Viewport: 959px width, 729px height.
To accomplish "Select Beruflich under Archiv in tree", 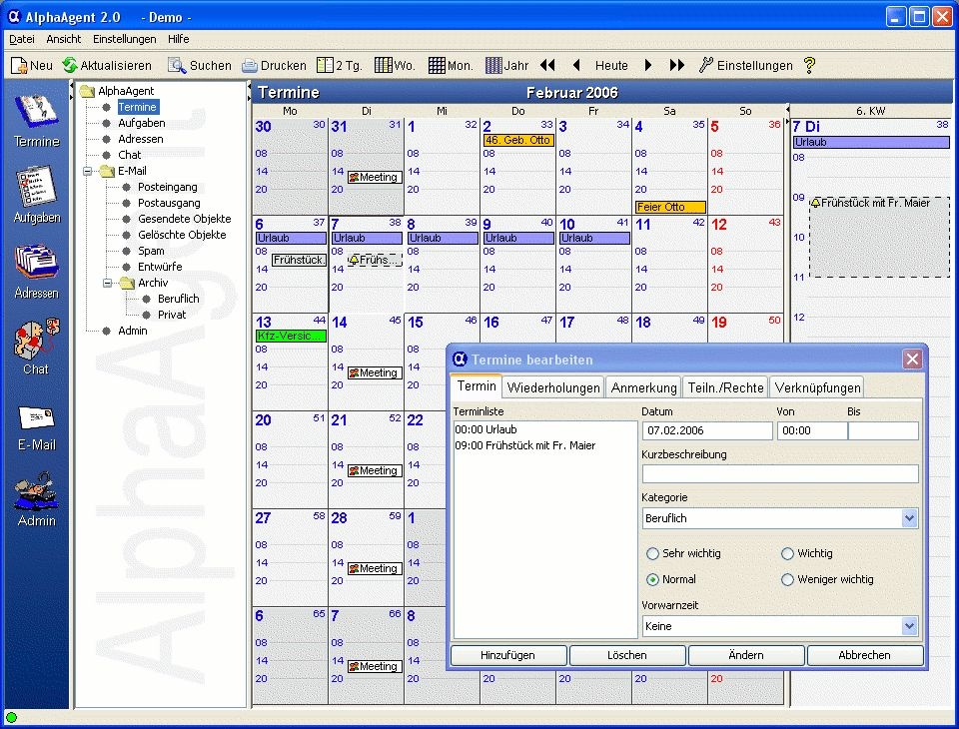I will [x=178, y=299].
